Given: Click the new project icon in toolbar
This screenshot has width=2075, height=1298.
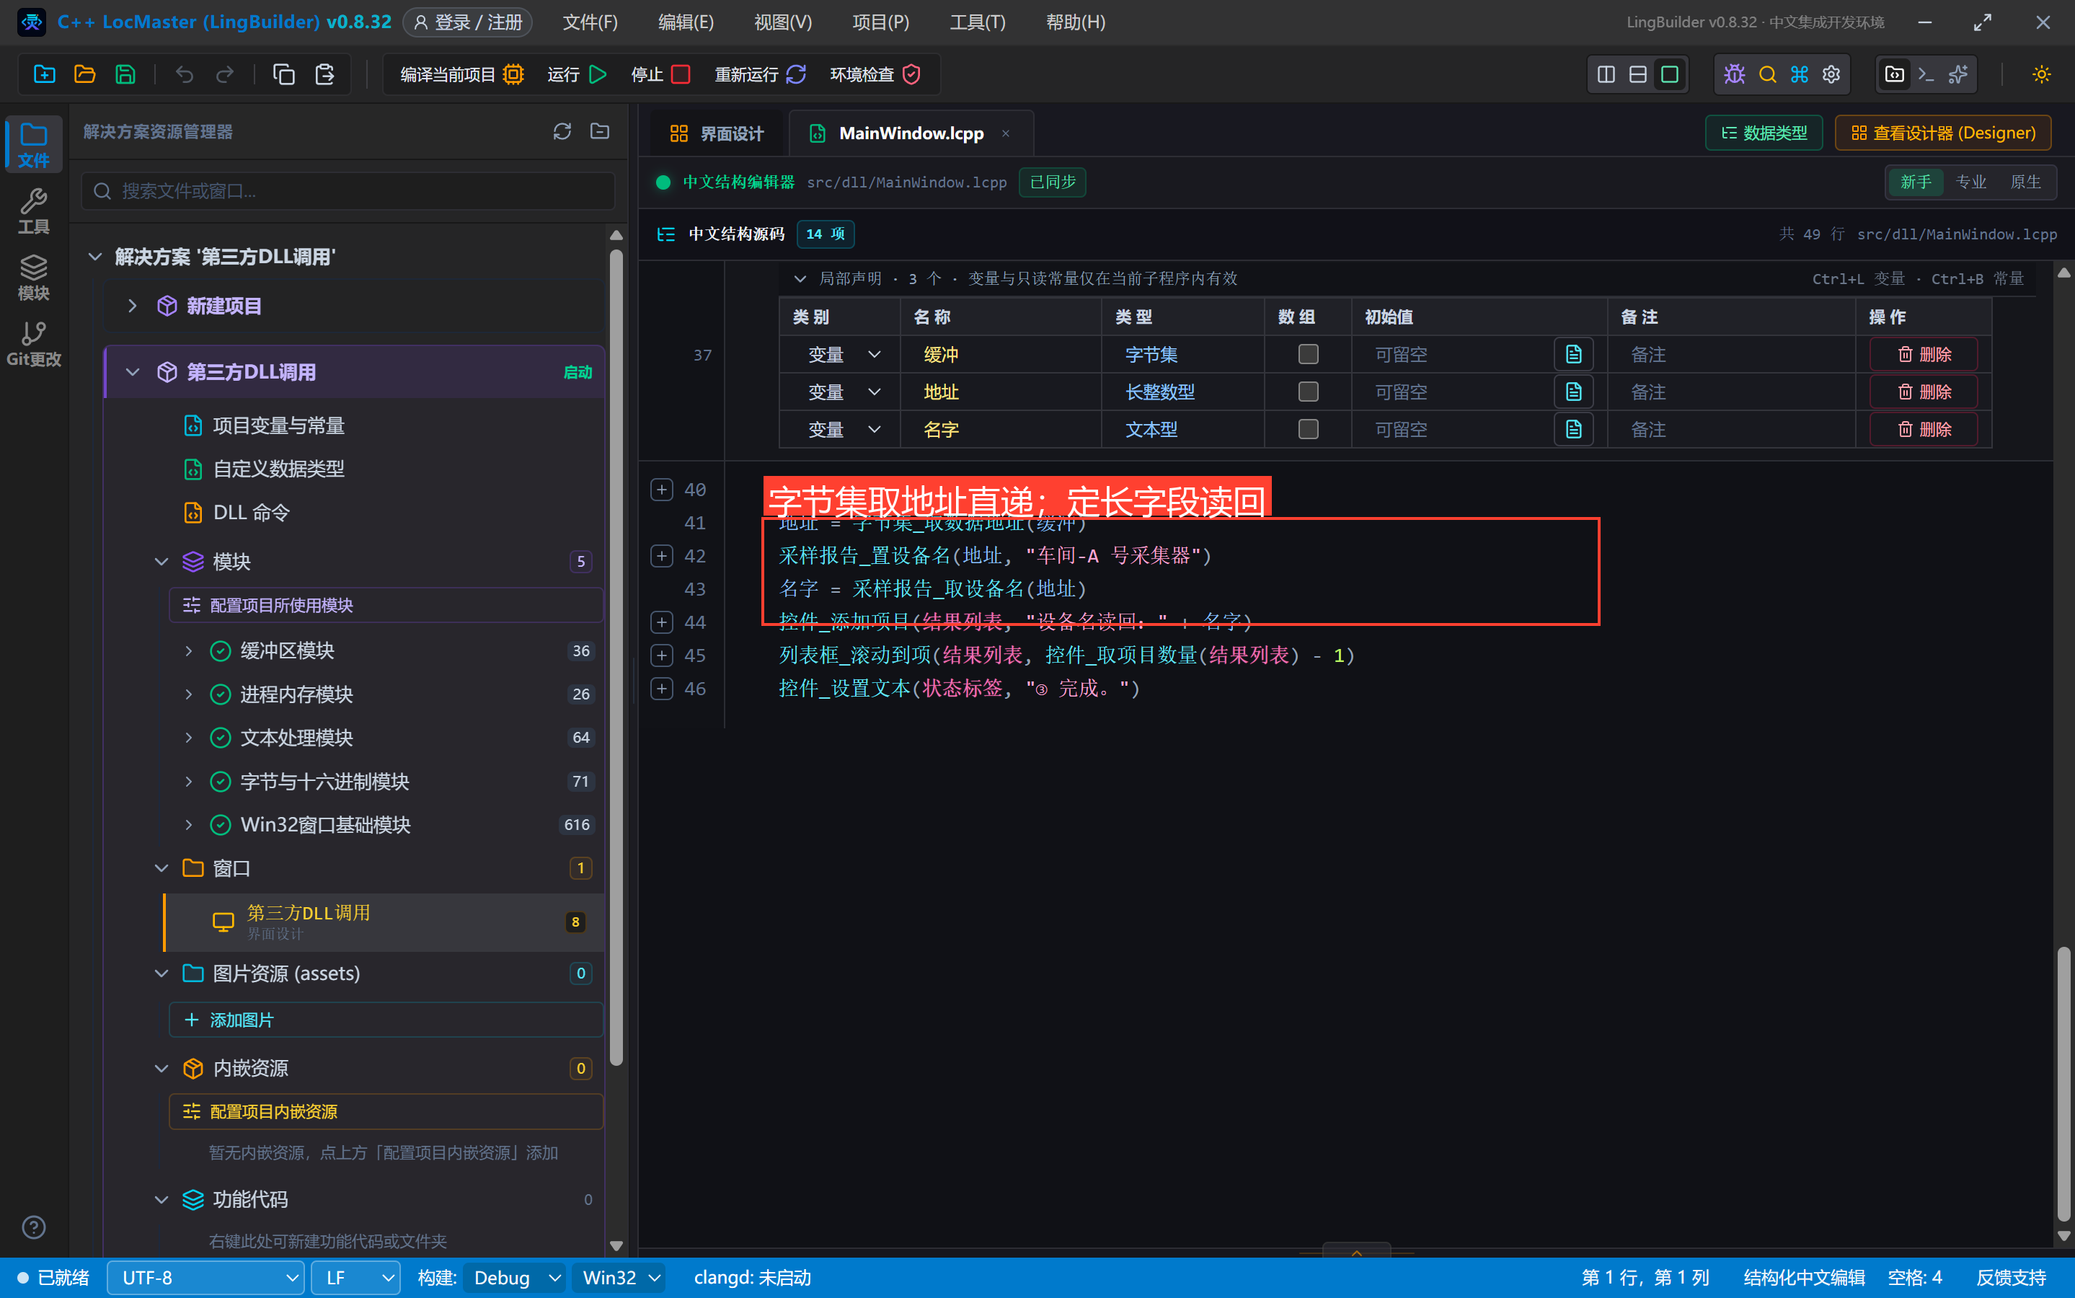Looking at the screenshot, I should pyautogui.click(x=45, y=75).
